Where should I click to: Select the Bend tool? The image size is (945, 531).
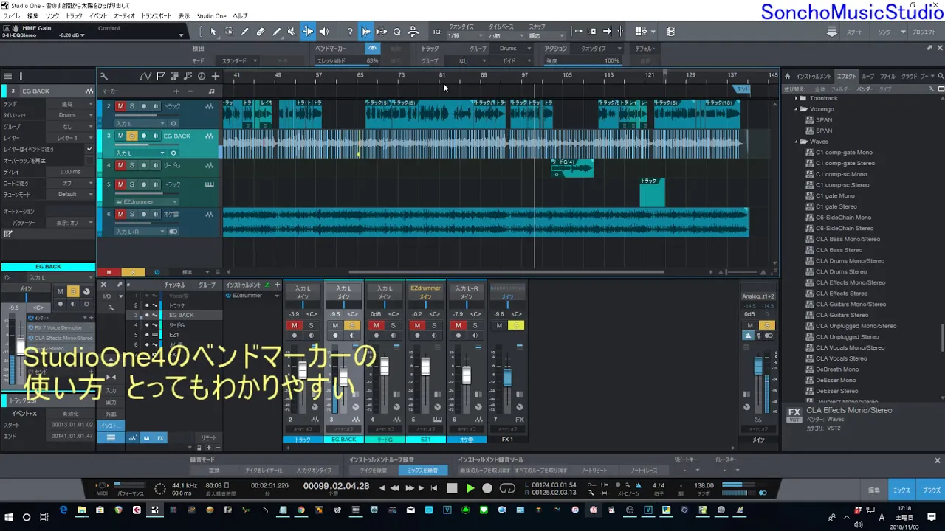308,32
